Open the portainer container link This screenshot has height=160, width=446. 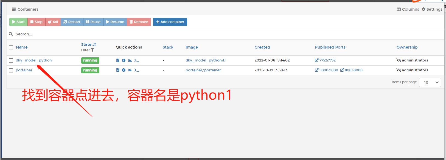[24, 70]
